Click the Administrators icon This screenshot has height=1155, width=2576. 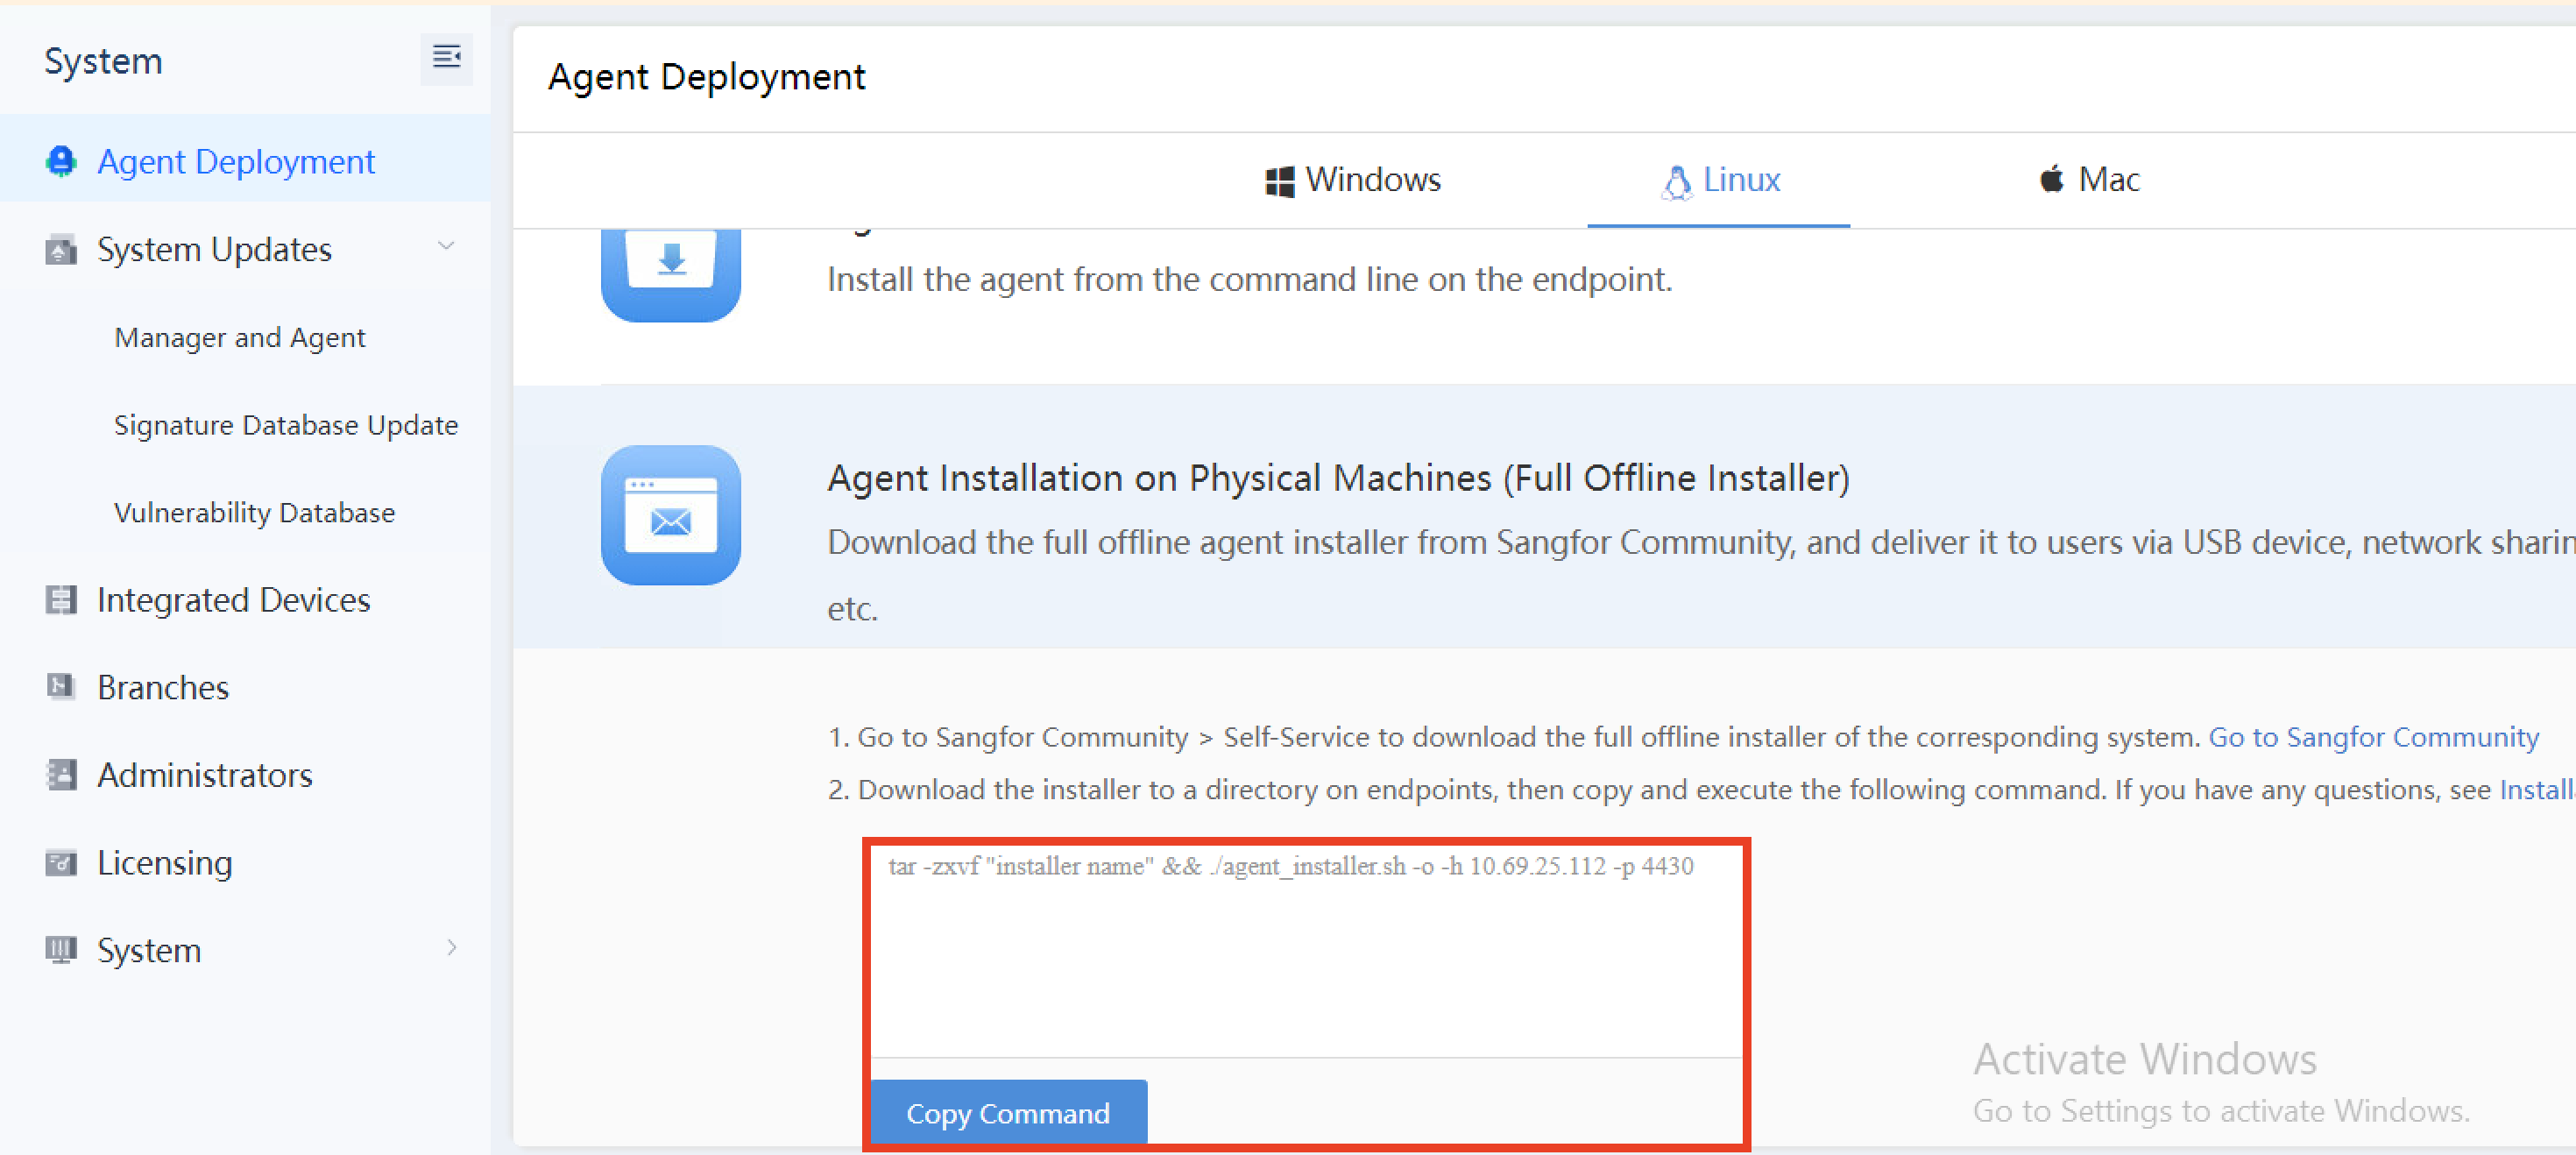61,775
